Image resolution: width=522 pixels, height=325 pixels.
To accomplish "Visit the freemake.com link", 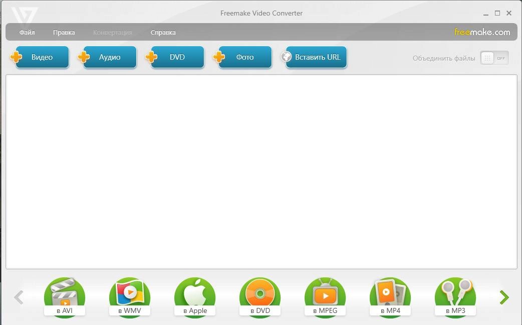I will pyautogui.click(x=482, y=32).
